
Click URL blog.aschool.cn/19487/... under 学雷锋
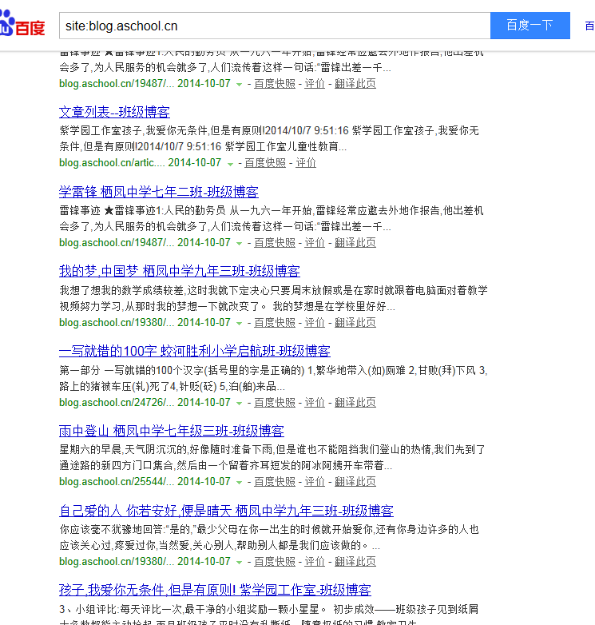(x=117, y=242)
